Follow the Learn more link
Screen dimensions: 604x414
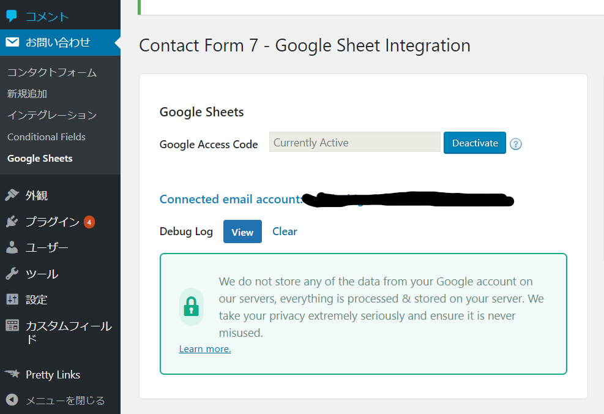tap(205, 349)
